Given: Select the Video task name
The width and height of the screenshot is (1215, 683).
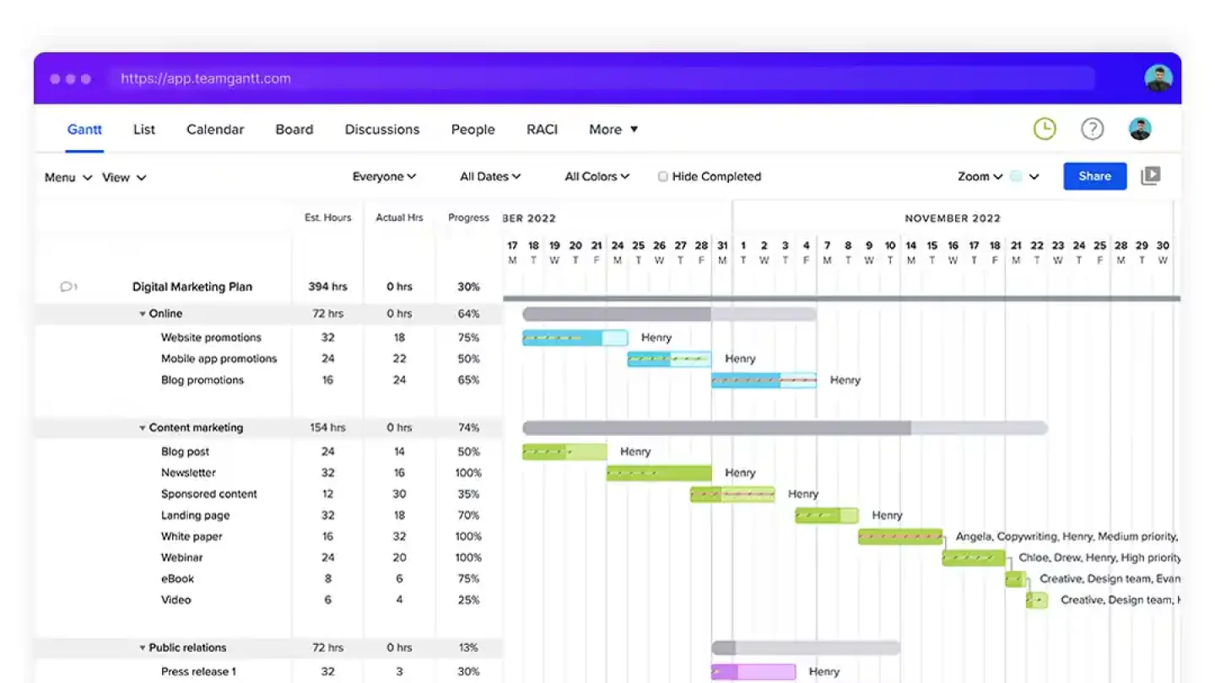Looking at the screenshot, I should click(176, 600).
